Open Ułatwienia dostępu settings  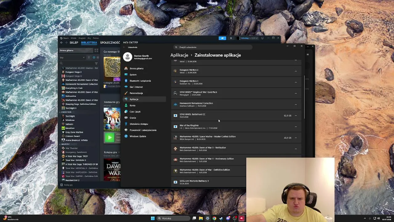145,124
